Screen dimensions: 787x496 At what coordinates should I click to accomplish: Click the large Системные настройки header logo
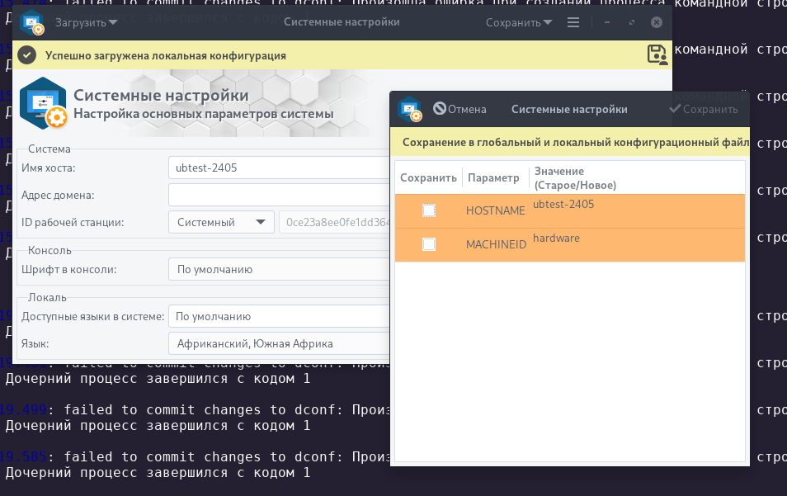tap(43, 103)
